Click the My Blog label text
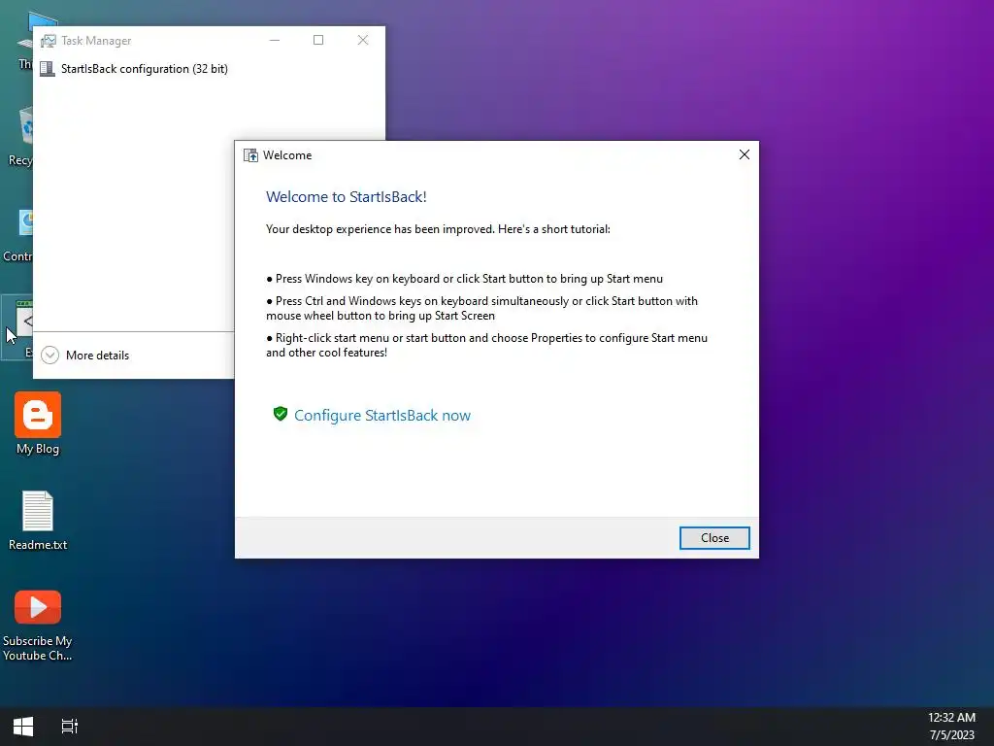 click(x=38, y=449)
